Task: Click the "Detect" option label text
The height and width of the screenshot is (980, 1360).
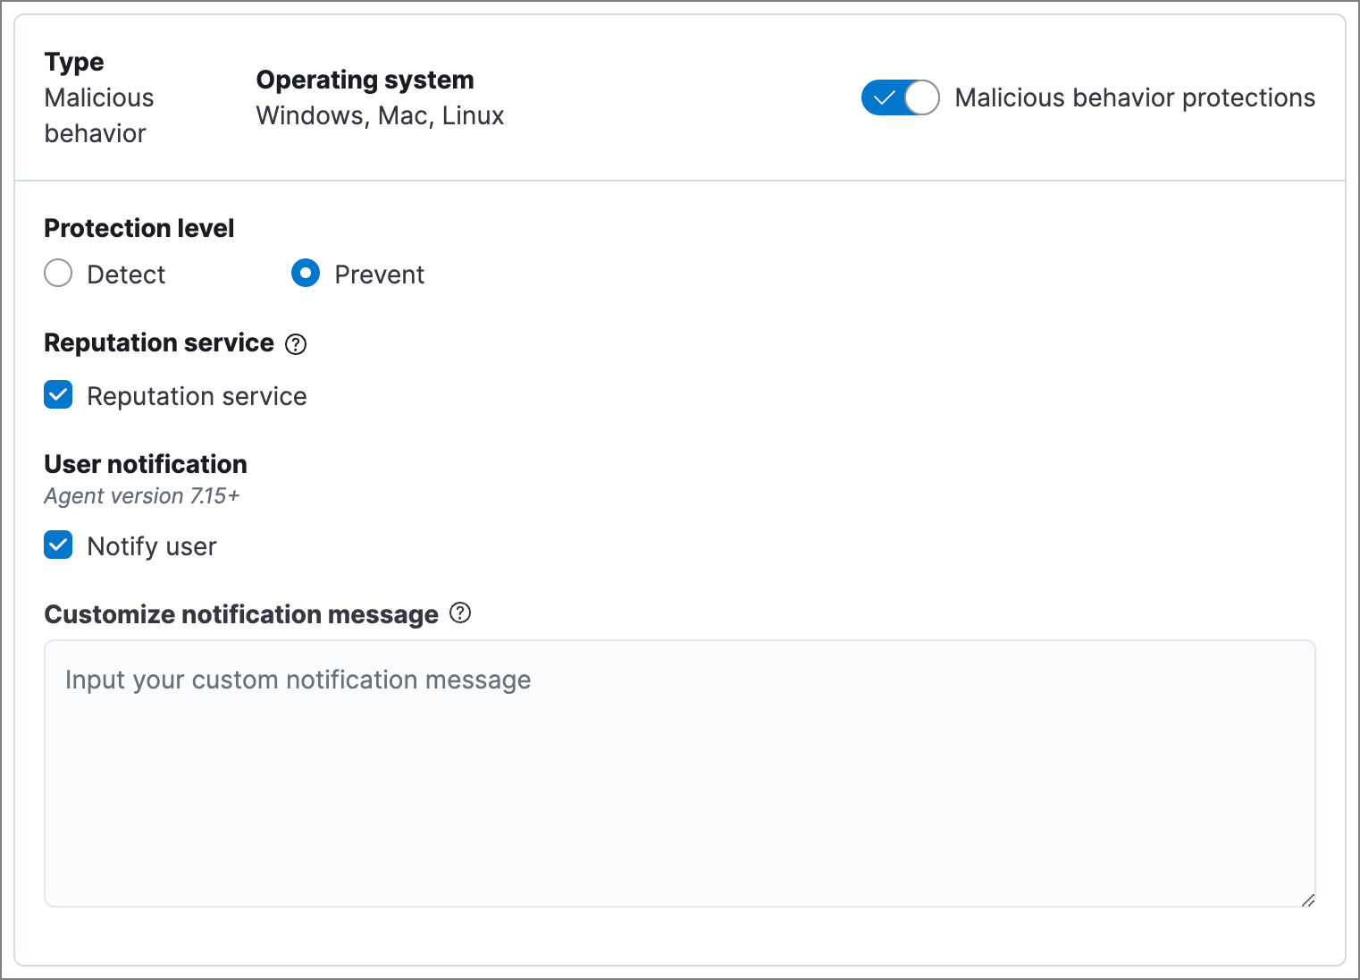Action: pyautogui.click(x=126, y=275)
